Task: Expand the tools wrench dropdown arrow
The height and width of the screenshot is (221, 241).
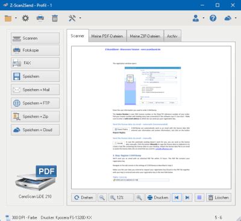Action: tap(80, 18)
